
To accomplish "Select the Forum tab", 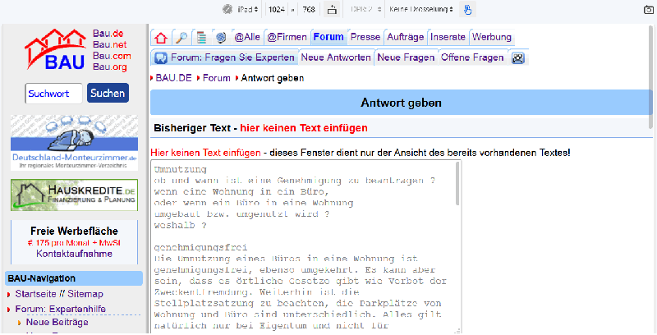I will point(328,37).
